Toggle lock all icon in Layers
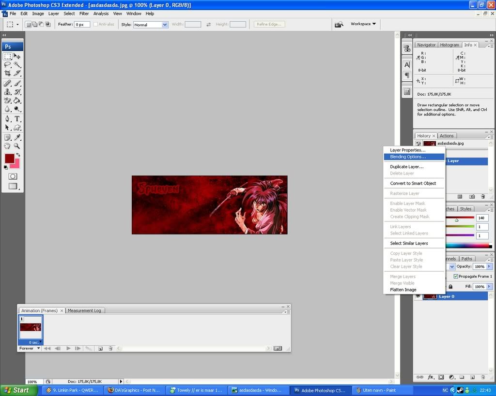 [x=450, y=287]
